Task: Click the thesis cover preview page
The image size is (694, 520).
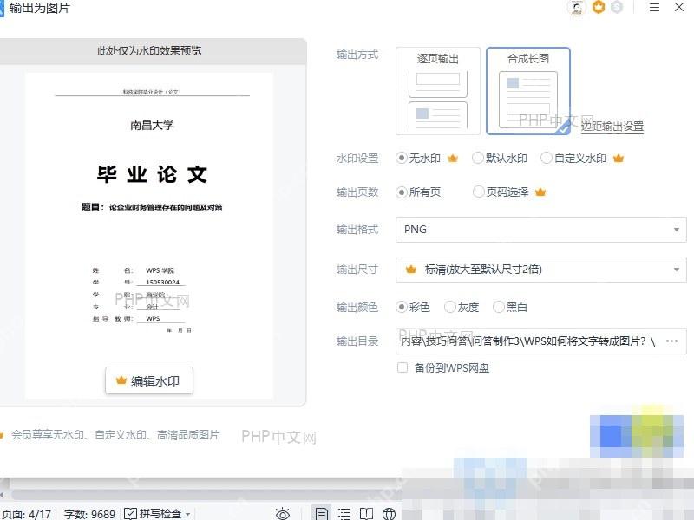Action: (x=149, y=236)
